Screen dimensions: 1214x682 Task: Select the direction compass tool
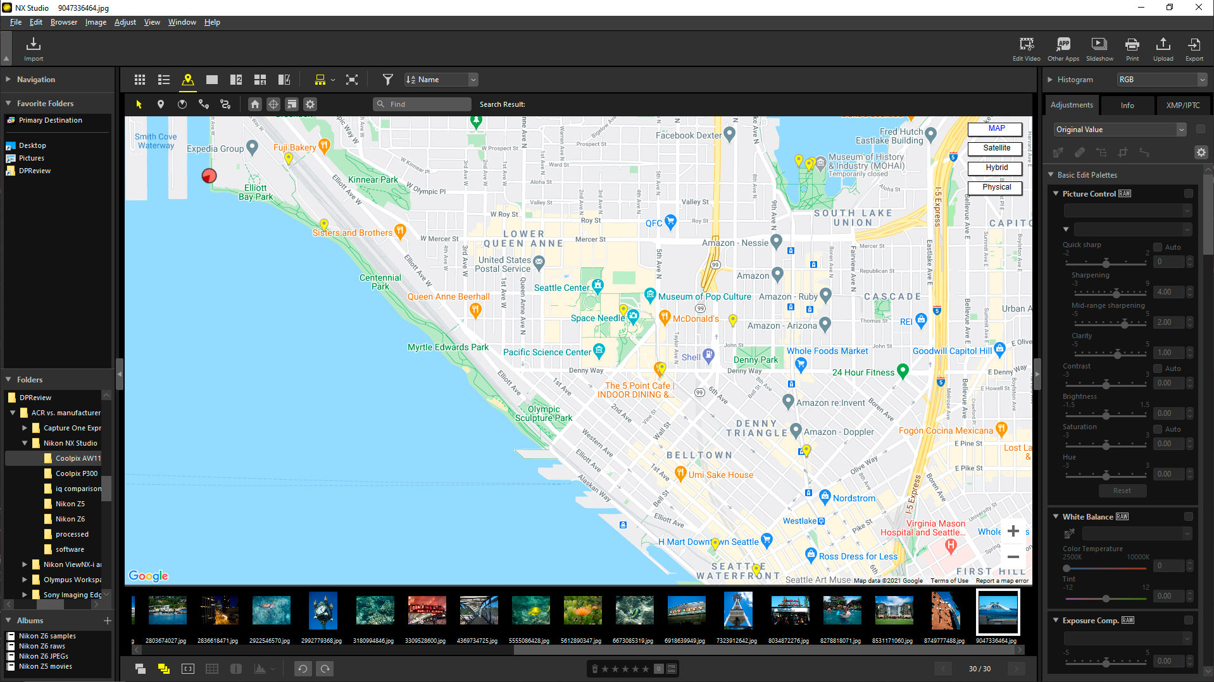pyautogui.click(x=182, y=104)
